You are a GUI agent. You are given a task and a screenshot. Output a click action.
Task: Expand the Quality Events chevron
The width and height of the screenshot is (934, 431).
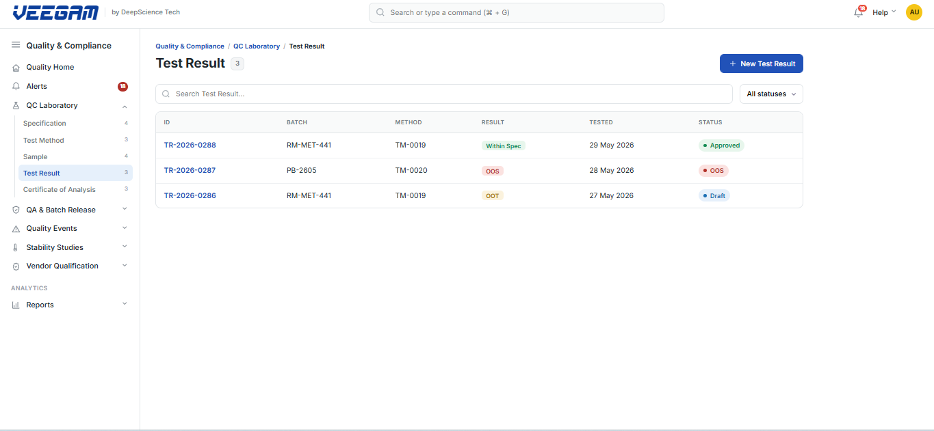point(125,228)
